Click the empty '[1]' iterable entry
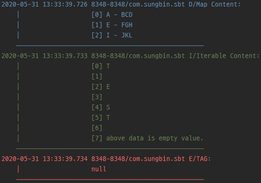261x183 pixels. [97, 77]
